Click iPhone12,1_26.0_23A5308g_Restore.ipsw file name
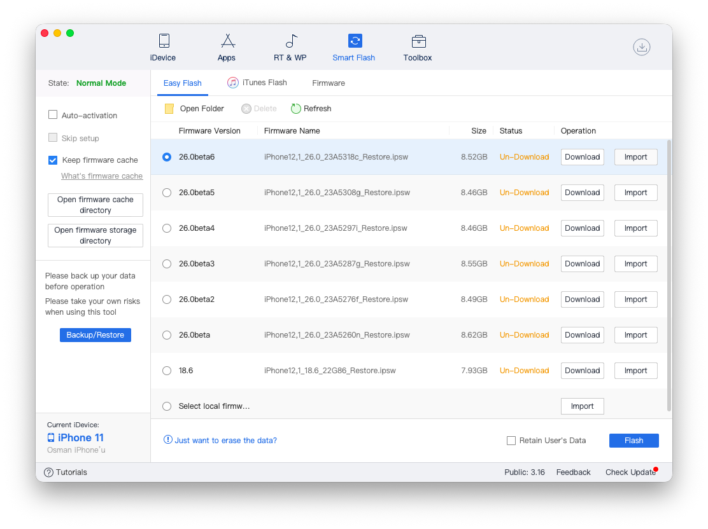The height and width of the screenshot is (529, 708). [337, 193]
